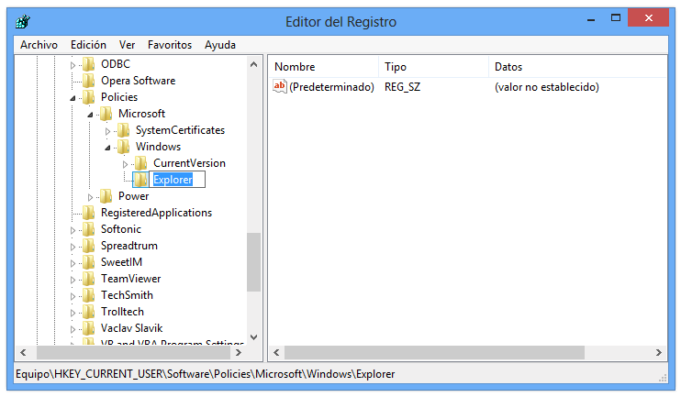Click the Datos column header
This screenshot has height=397, width=681.
508,67
